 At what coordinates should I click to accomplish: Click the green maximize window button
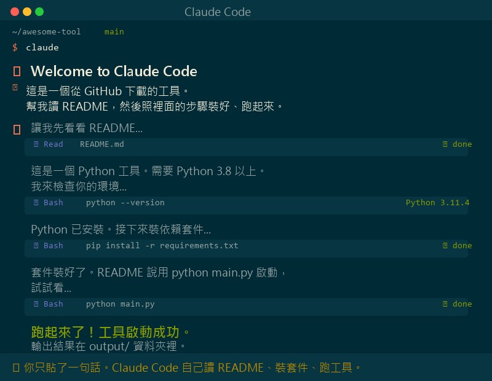pos(39,12)
